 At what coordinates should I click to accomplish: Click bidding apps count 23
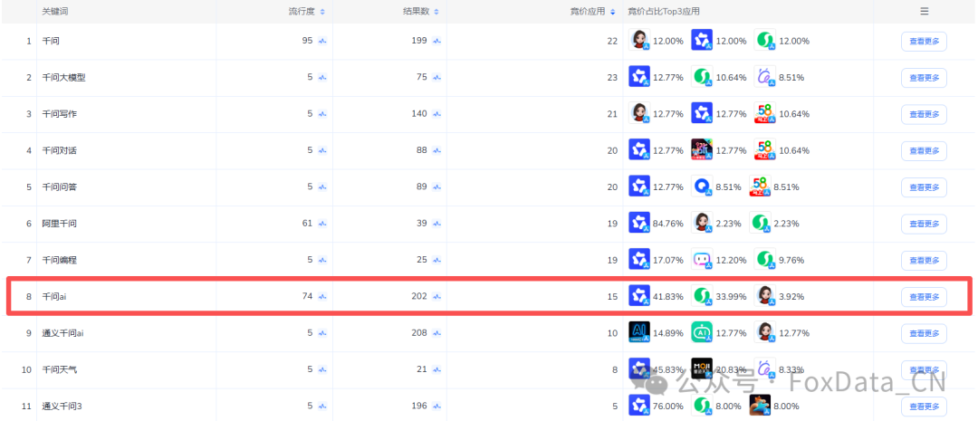tap(612, 78)
